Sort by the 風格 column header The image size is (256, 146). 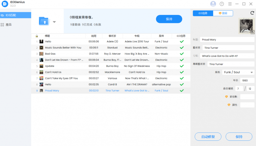(x=161, y=36)
